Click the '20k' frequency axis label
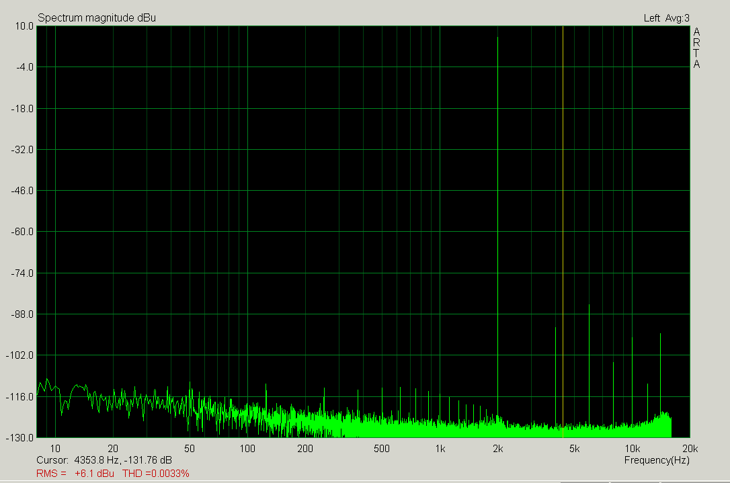This screenshot has width=730, height=483. pos(690,449)
